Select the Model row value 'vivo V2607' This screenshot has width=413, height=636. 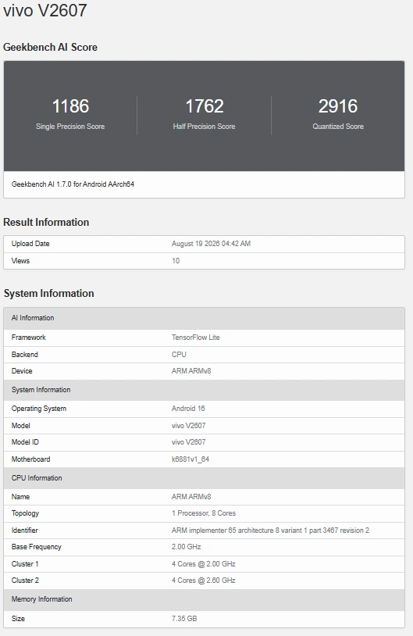[x=188, y=426]
